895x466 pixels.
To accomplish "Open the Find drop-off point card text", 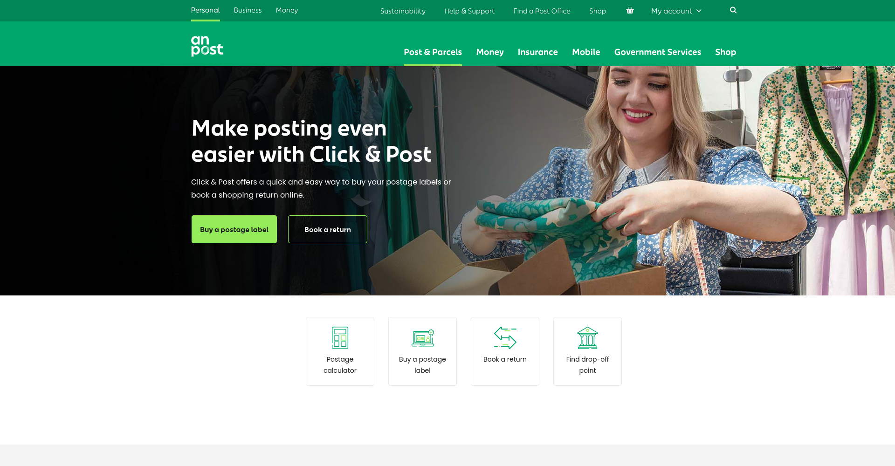I will [x=587, y=365].
